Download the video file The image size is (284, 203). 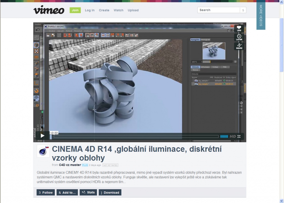coord(110,192)
